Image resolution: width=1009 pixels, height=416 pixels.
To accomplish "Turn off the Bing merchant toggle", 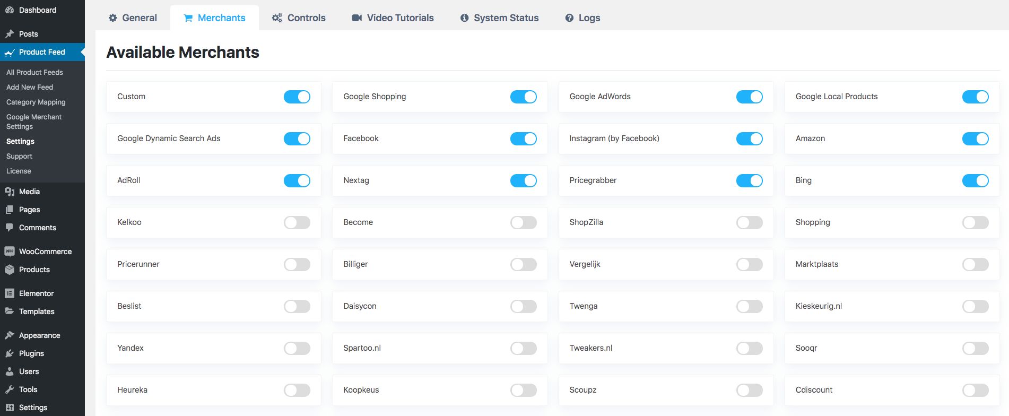I will (x=976, y=180).
